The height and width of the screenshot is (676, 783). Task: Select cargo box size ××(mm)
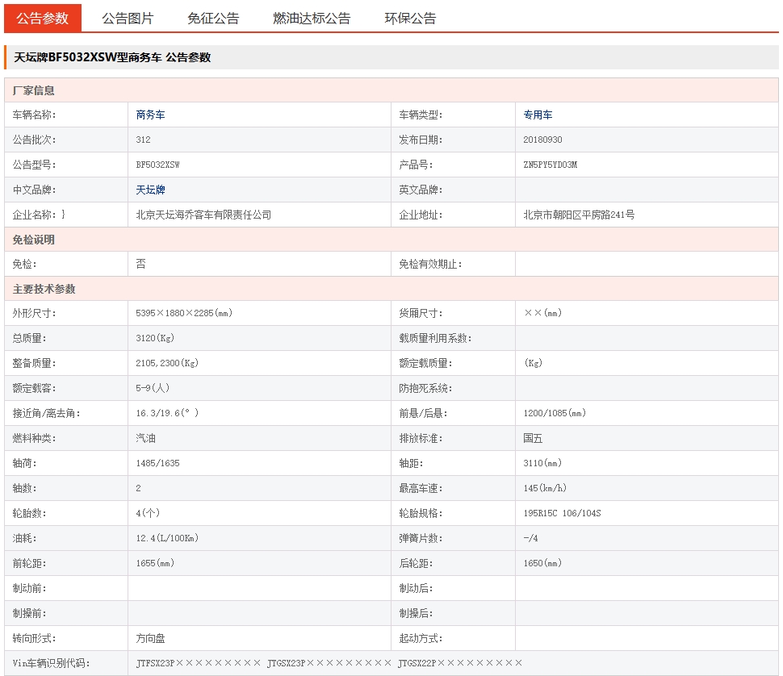click(x=542, y=313)
